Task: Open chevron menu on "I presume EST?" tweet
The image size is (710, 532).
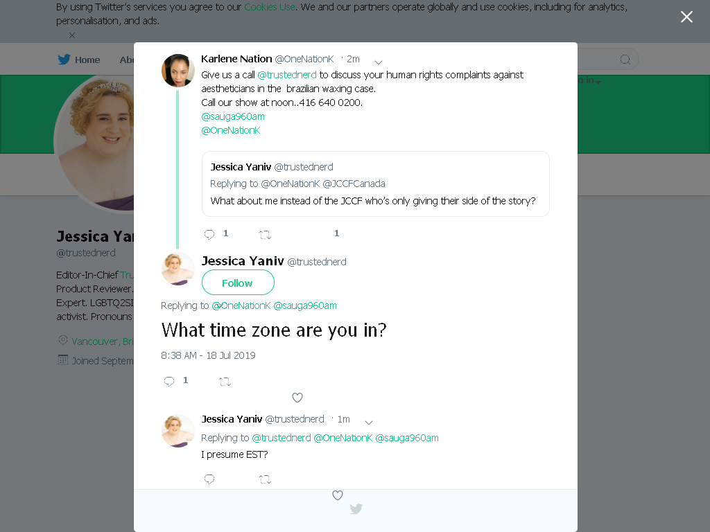Action: click(369, 423)
